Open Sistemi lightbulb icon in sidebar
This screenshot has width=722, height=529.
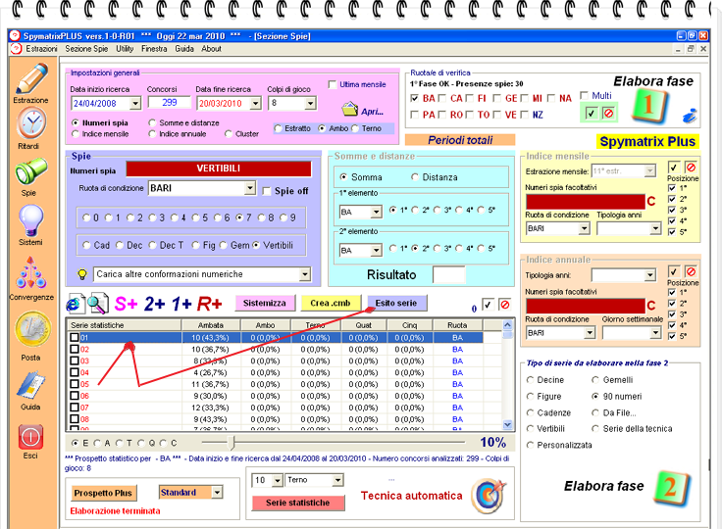click(30, 220)
